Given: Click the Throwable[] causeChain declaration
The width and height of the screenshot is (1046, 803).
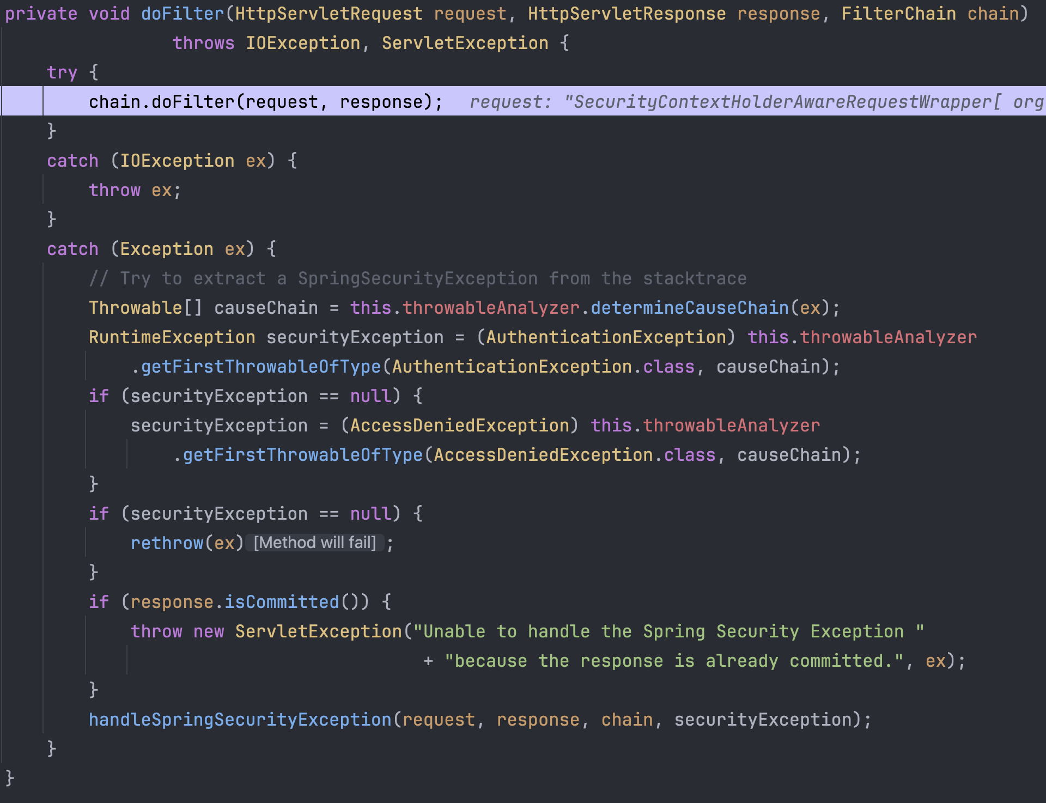Looking at the screenshot, I should click(x=203, y=308).
